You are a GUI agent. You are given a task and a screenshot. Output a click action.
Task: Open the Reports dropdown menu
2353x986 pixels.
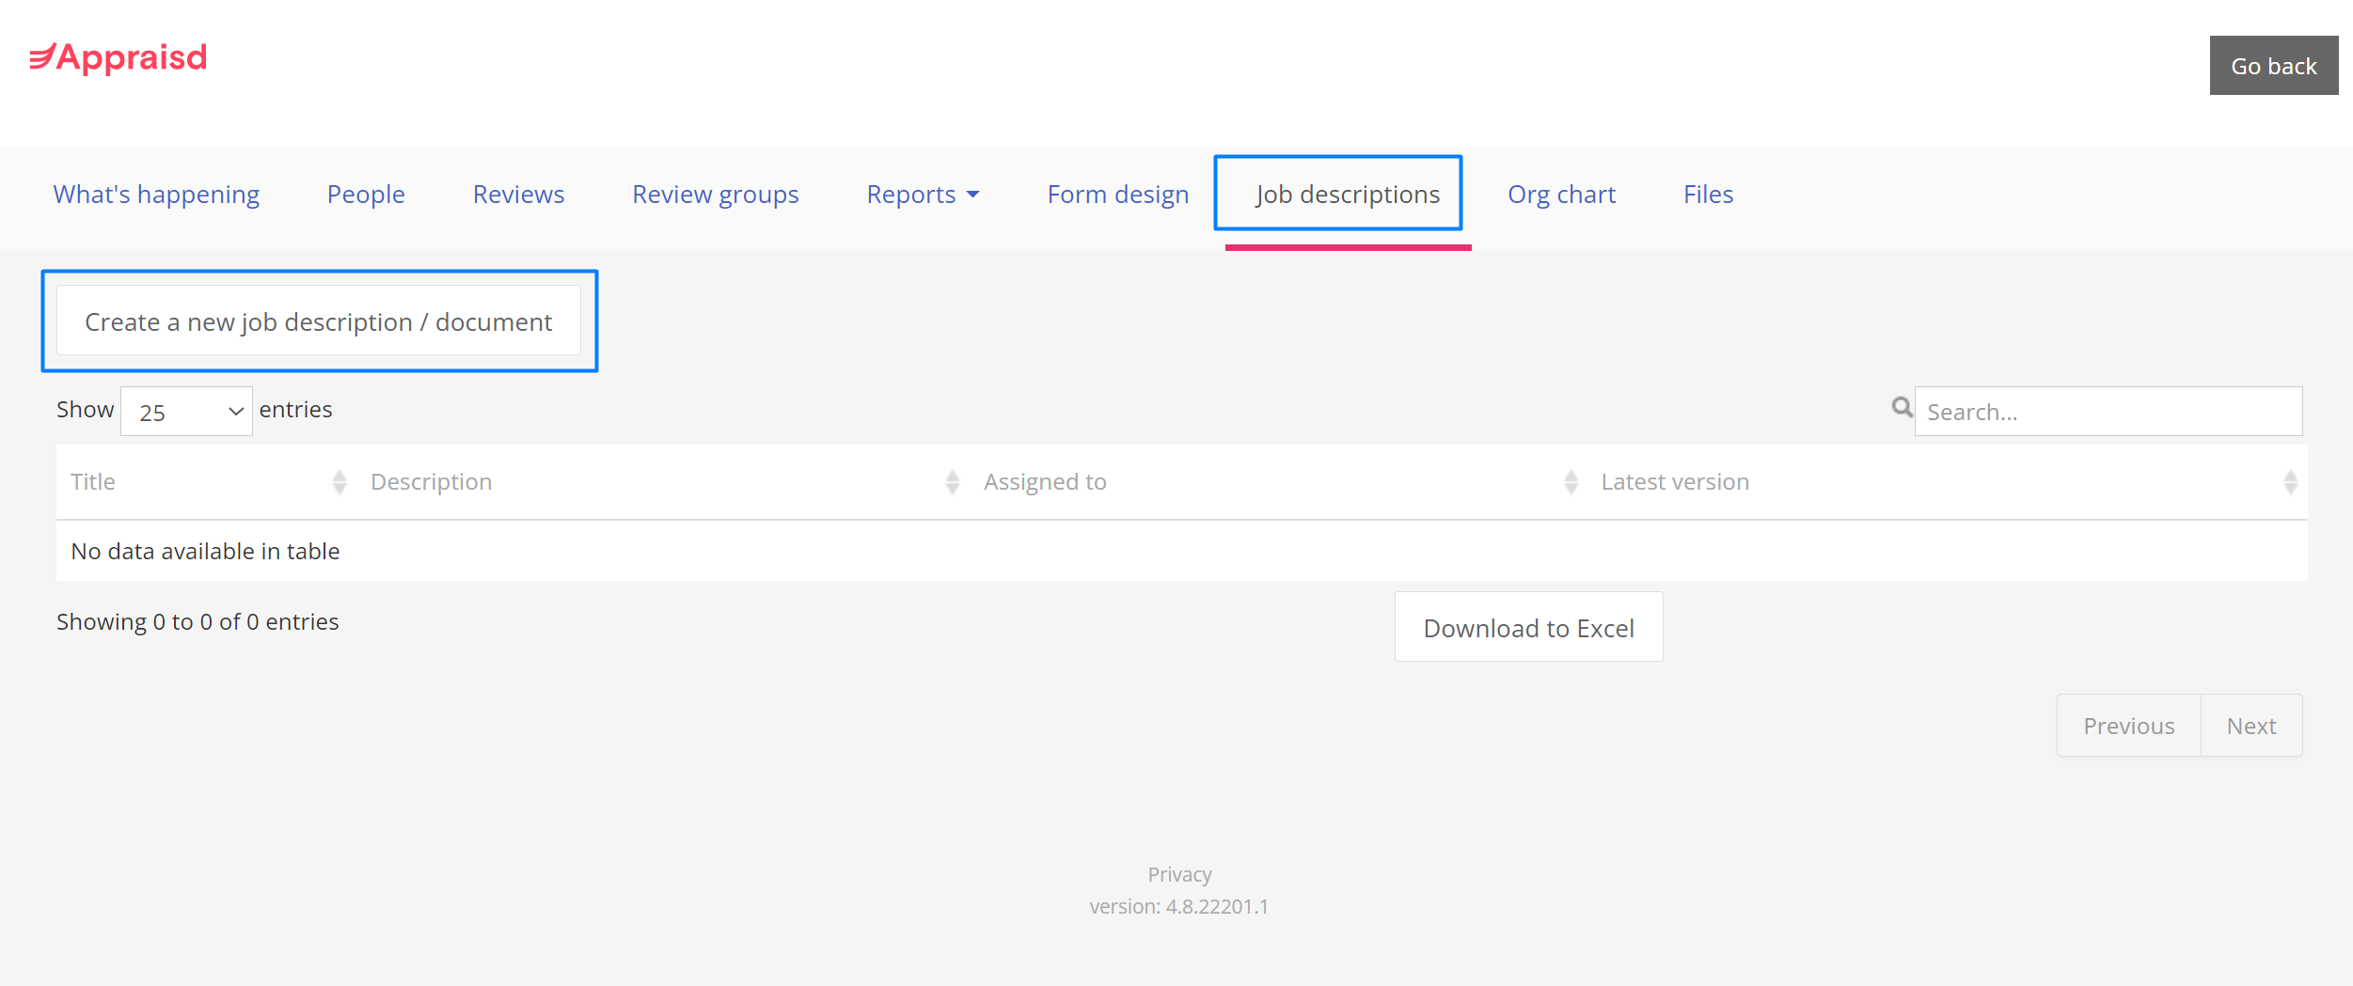(x=923, y=195)
